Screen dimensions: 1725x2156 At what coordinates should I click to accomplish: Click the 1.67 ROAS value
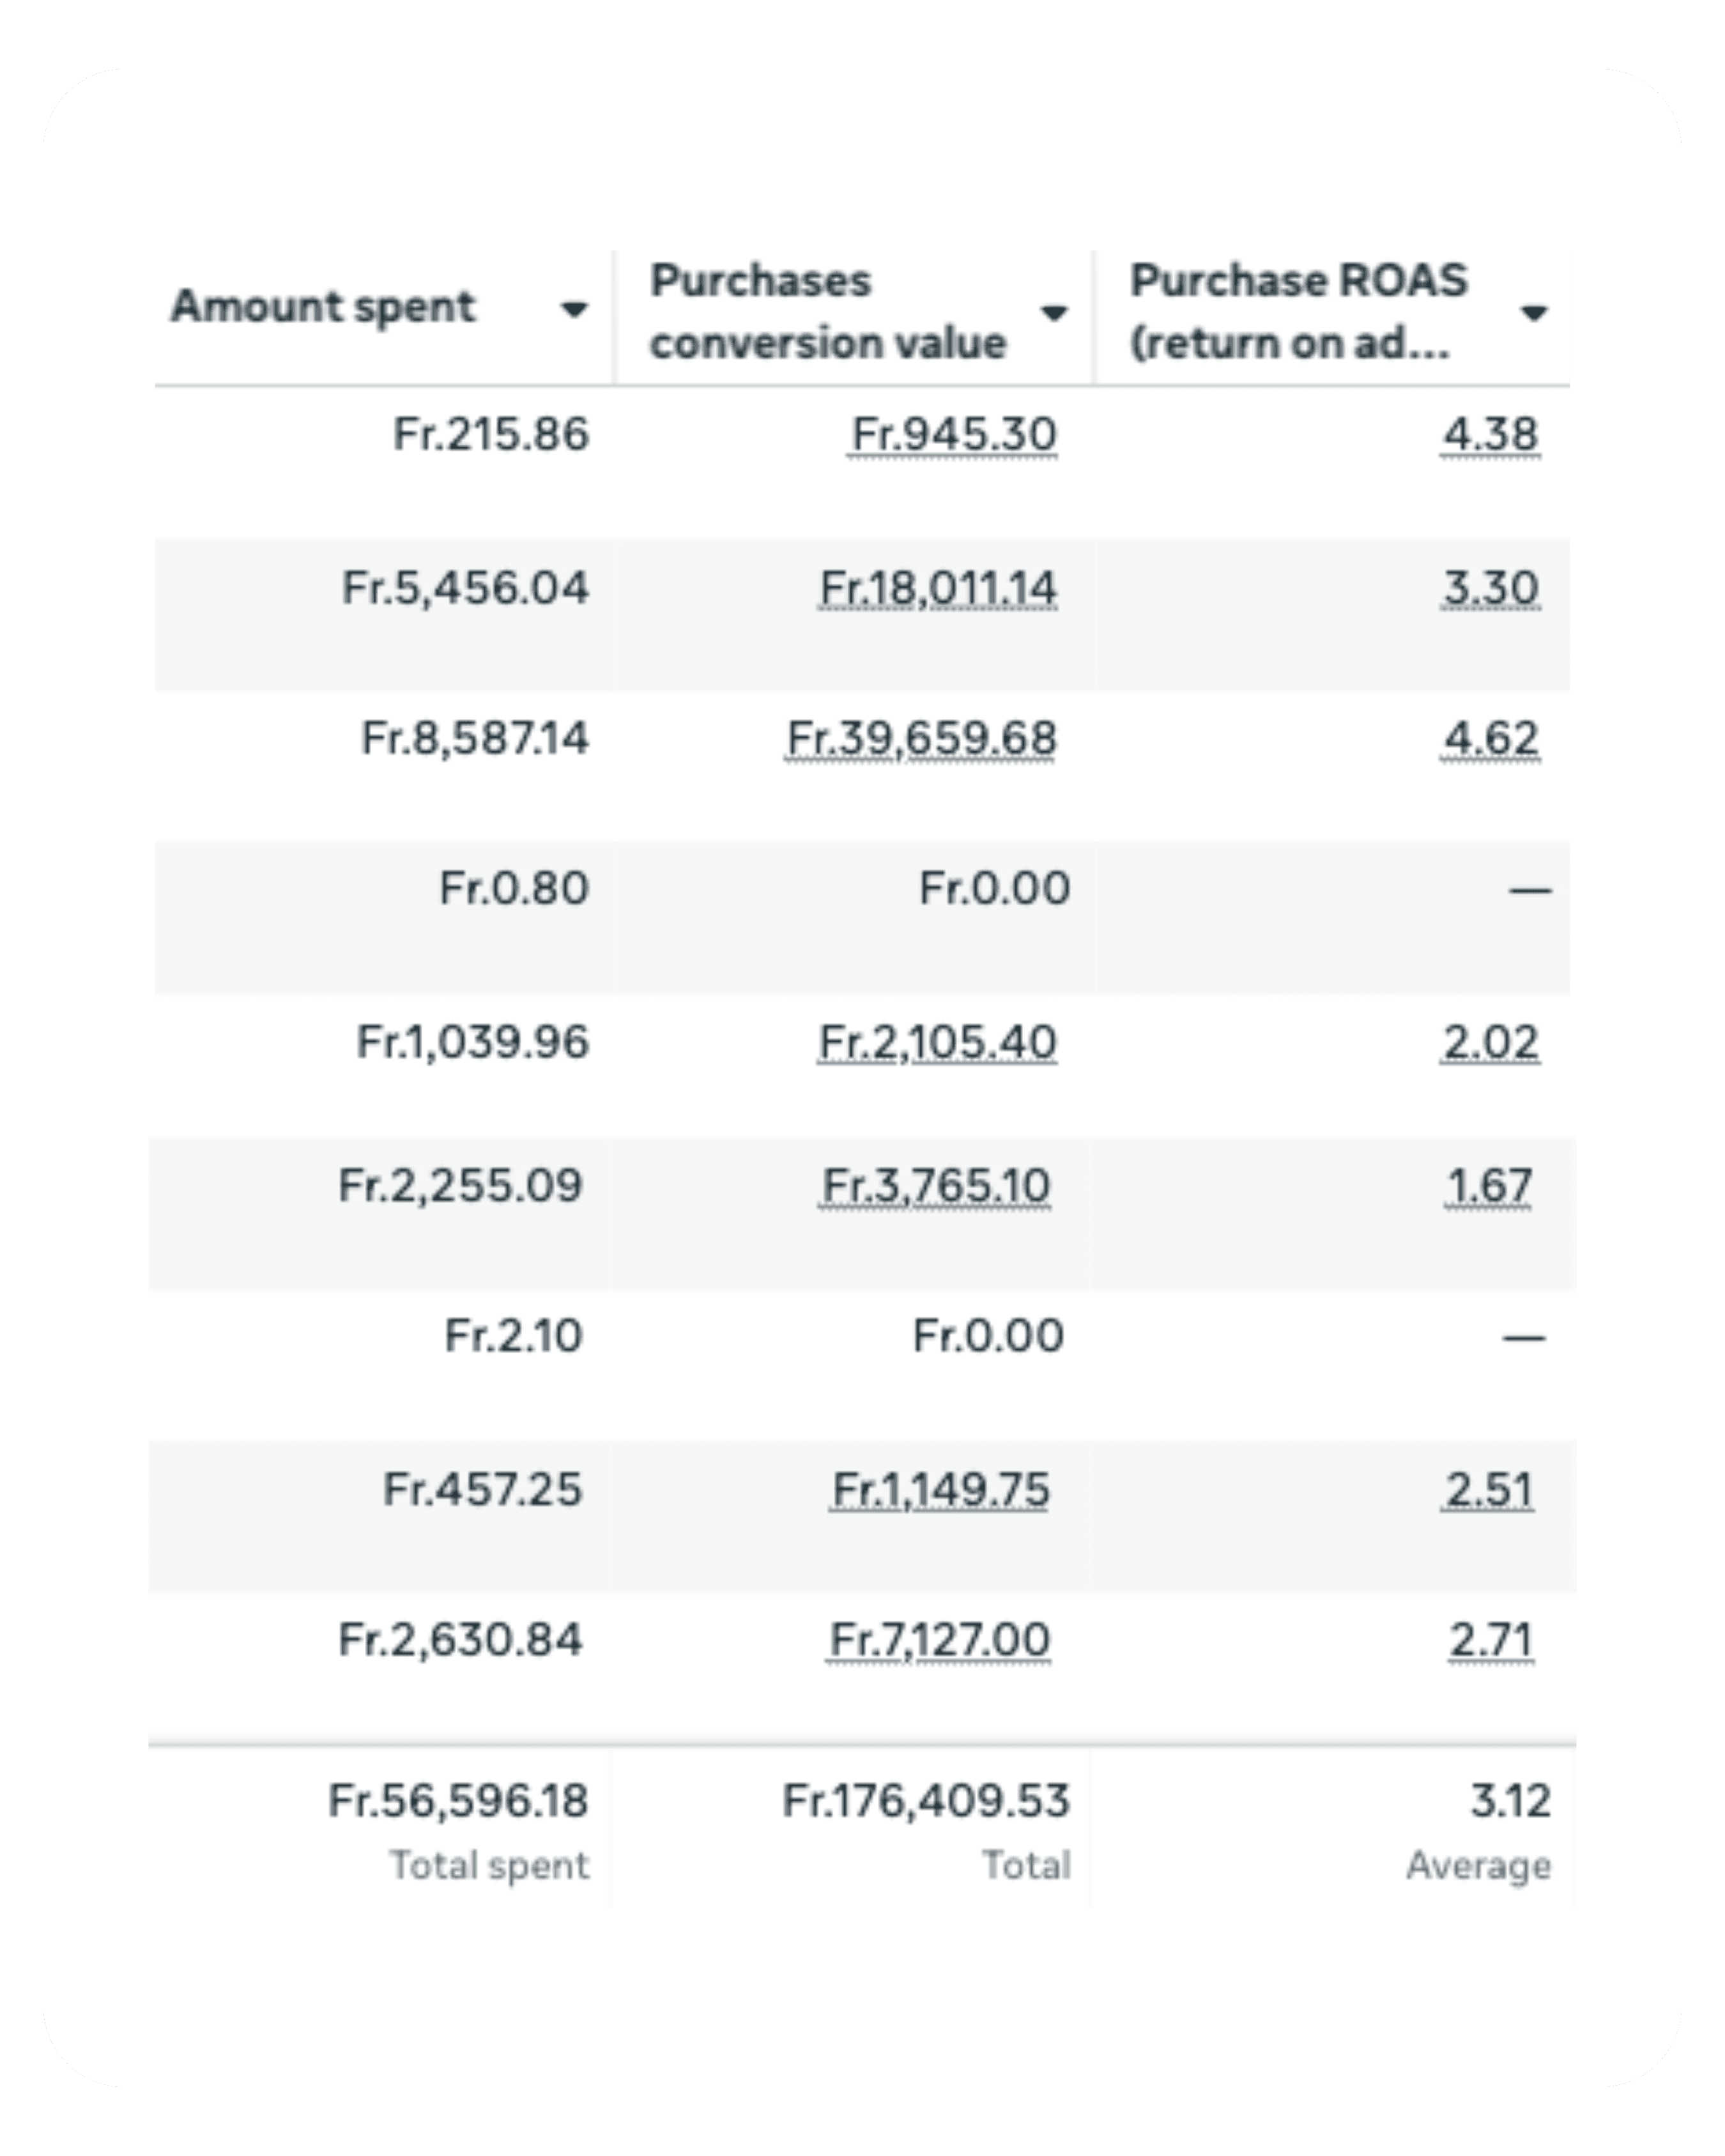click(x=1488, y=1186)
